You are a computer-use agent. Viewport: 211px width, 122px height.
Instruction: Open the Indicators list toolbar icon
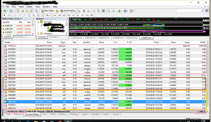pos(119,11)
